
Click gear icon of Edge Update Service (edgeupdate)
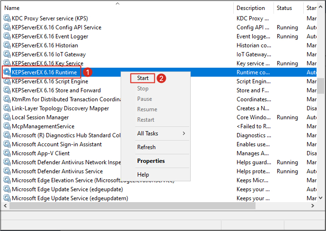pyautogui.click(x=7, y=189)
